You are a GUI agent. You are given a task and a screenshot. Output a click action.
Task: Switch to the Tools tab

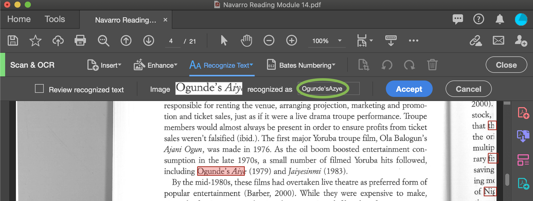coord(55,19)
